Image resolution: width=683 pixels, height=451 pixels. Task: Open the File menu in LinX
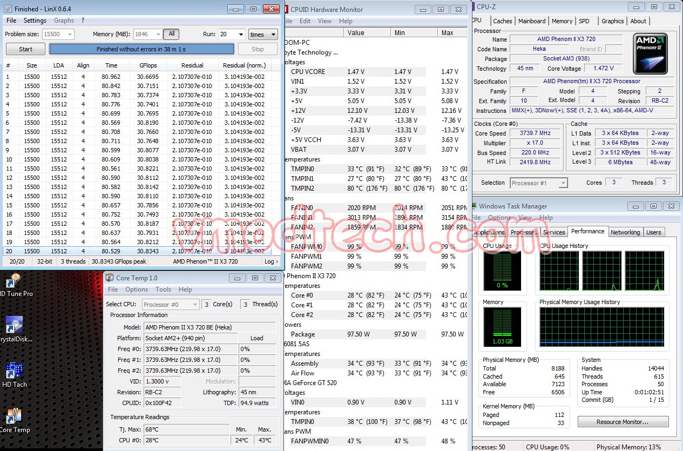(x=11, y=21)
